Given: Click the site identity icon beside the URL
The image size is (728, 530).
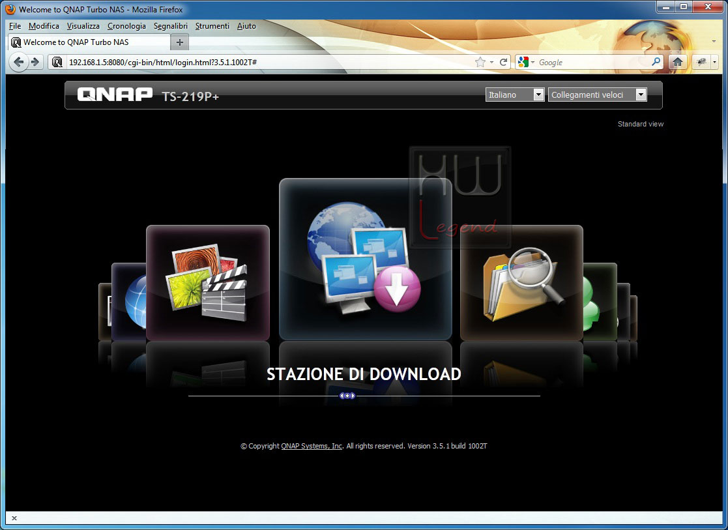Looking at the screenshot, I should [57, 62].
